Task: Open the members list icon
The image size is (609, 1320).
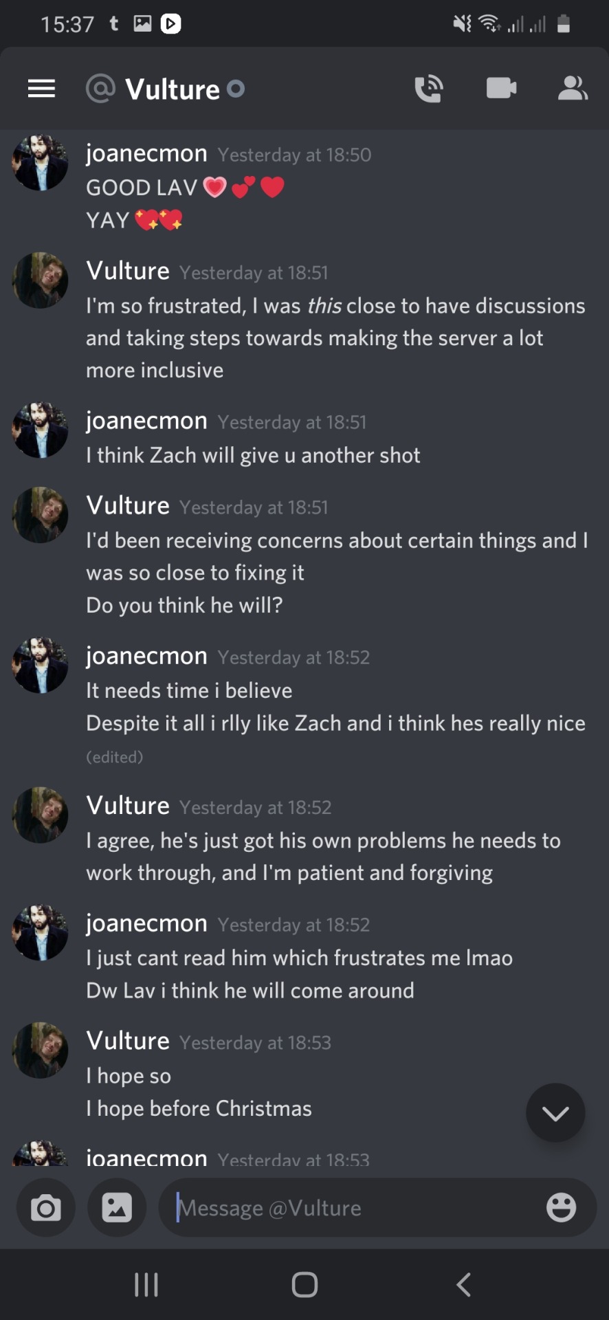Action: click(x=572, y=88)
